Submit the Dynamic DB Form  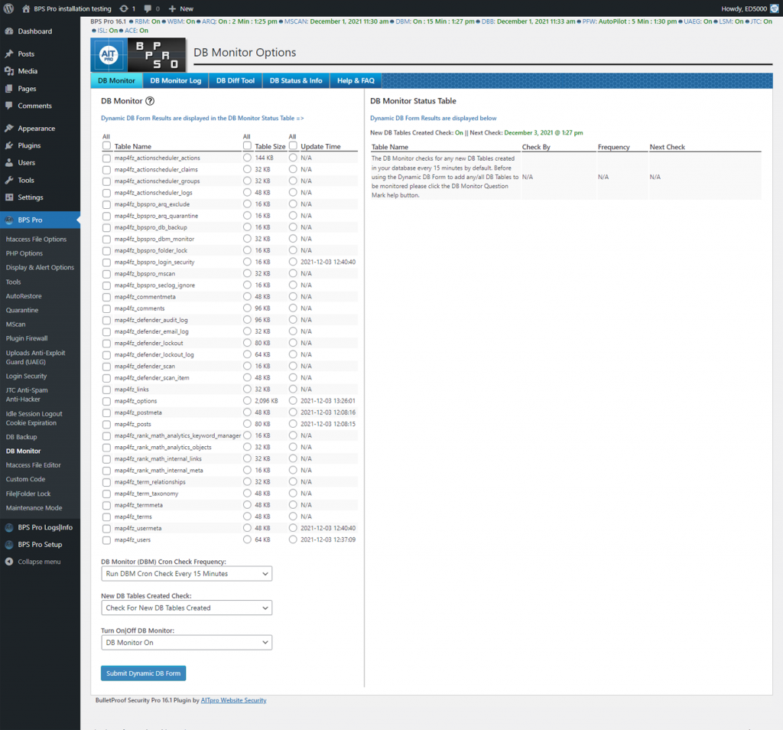[143, 673]
